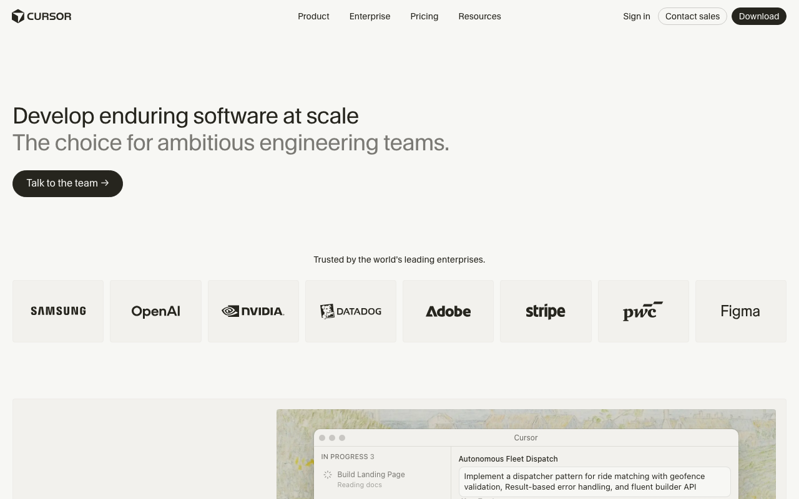Click the PwC logo card
The width and height of the screenshot is (799, 499).
643,311
